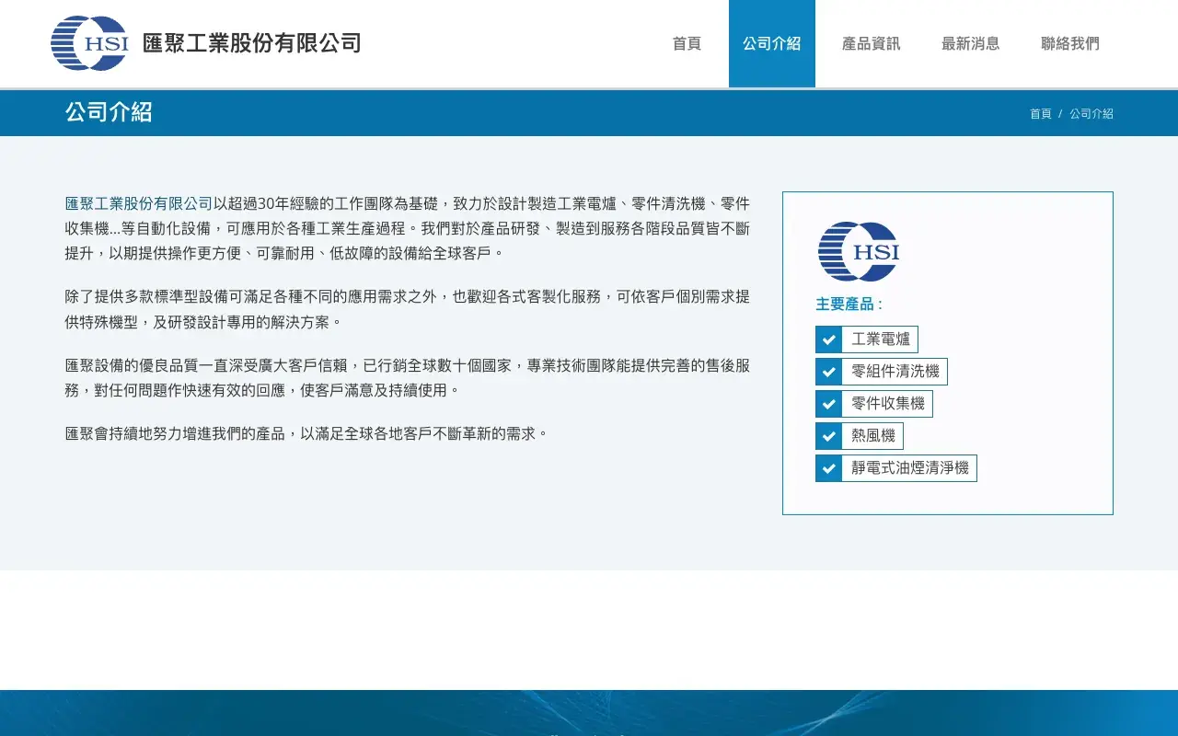Open 最新消息 in the top menu

[970, 43]
